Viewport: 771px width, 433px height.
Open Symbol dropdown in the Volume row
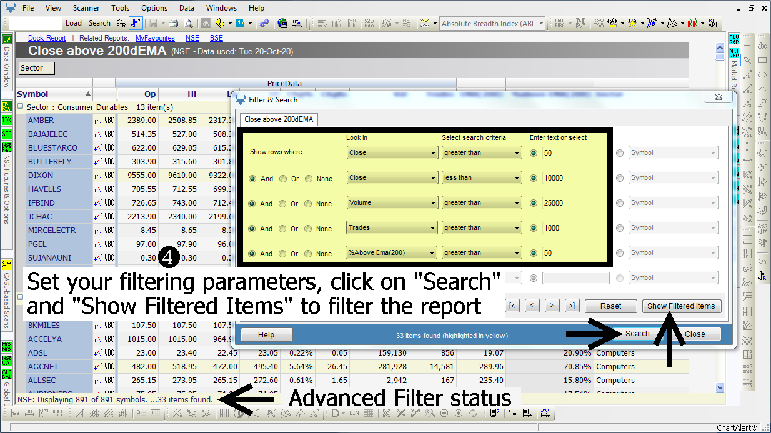[674, 202]
